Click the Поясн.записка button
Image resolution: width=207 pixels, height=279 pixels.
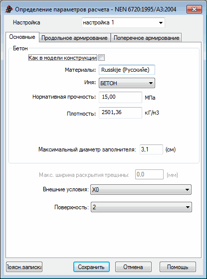(24, 267)
